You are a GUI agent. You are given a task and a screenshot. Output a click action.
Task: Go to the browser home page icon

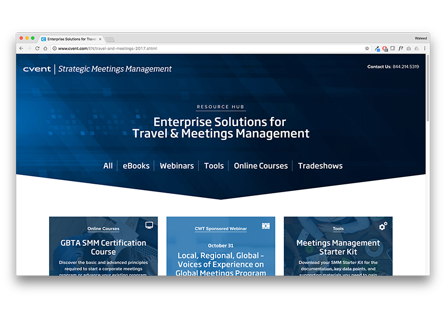tap(45, 48)
